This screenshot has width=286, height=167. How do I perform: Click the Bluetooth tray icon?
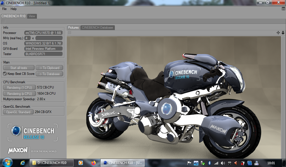209,163
